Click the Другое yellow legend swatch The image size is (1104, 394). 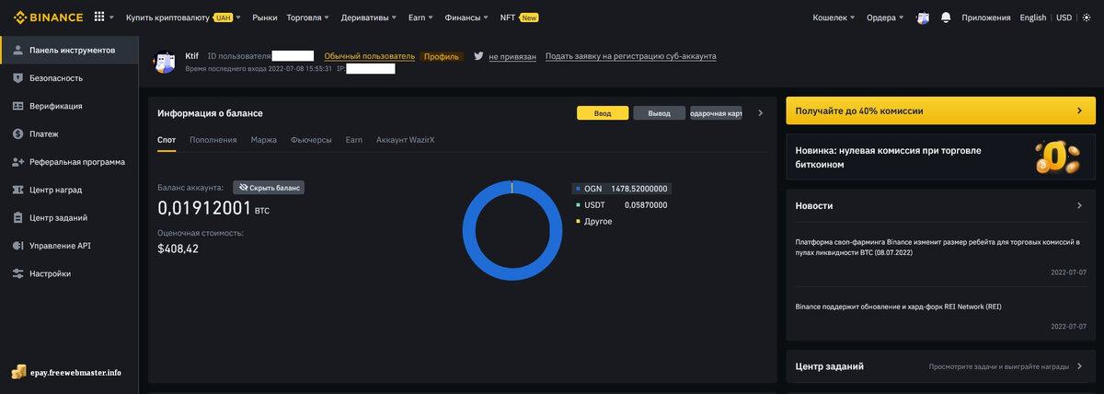(578, 222)
